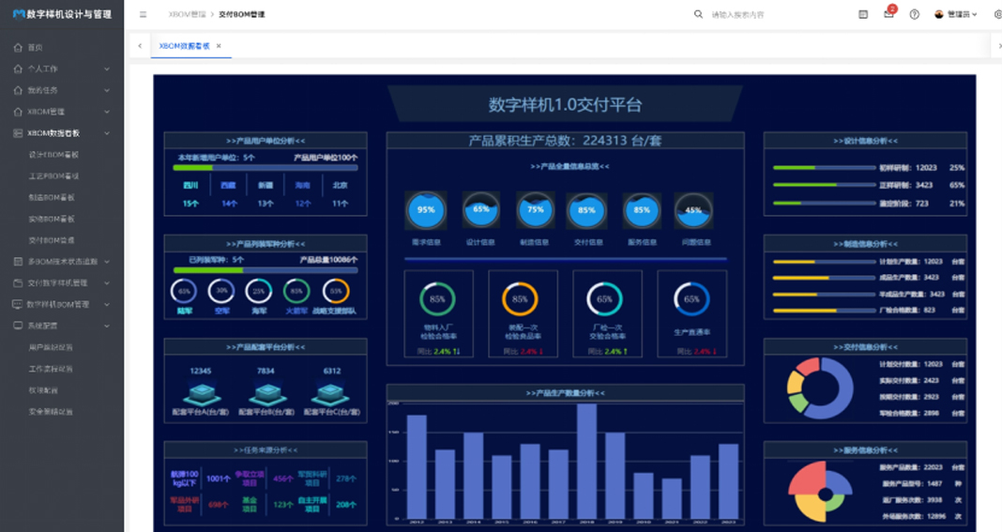Close the XBOM数据看板 tab
Screen dimensions: 1002x532
pos(219,46)
